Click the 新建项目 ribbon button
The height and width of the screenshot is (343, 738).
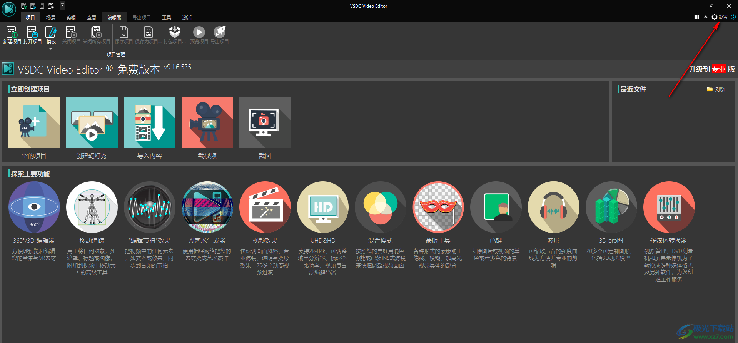tap(12, 35)
